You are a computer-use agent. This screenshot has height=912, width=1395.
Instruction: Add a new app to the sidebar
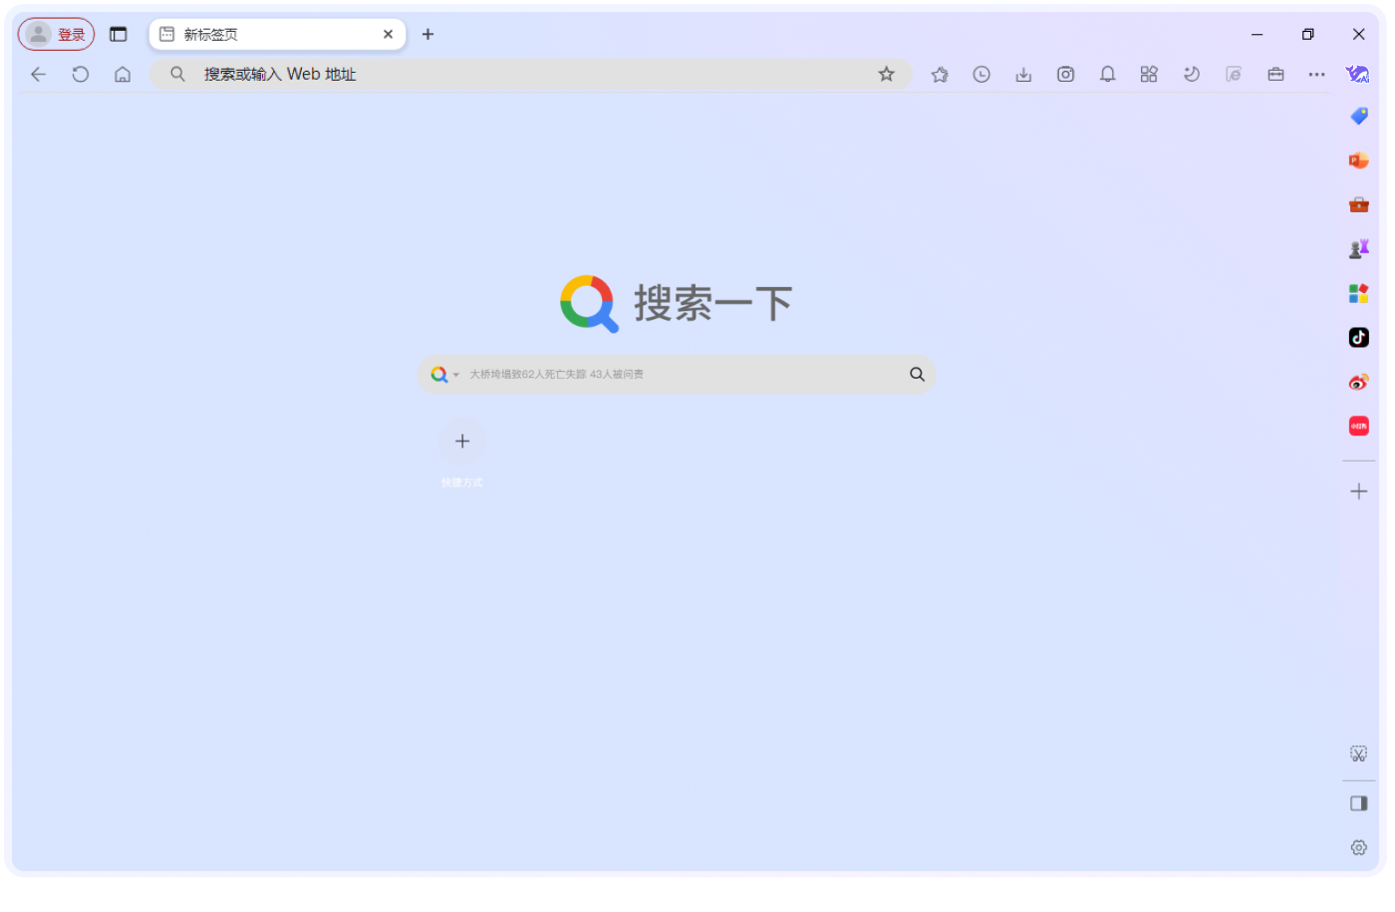[1359, 491]
